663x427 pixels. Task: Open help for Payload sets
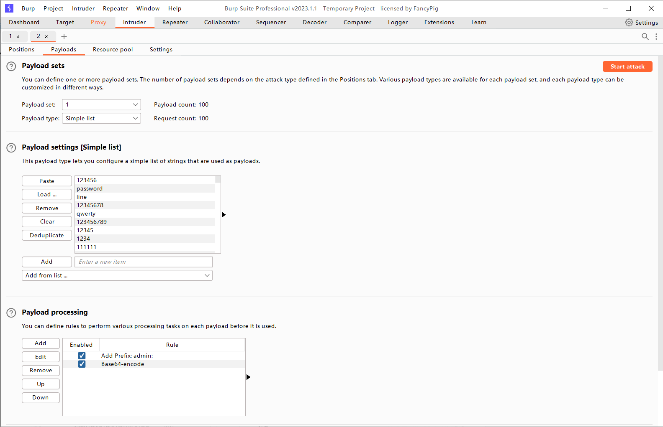[11, 66]
